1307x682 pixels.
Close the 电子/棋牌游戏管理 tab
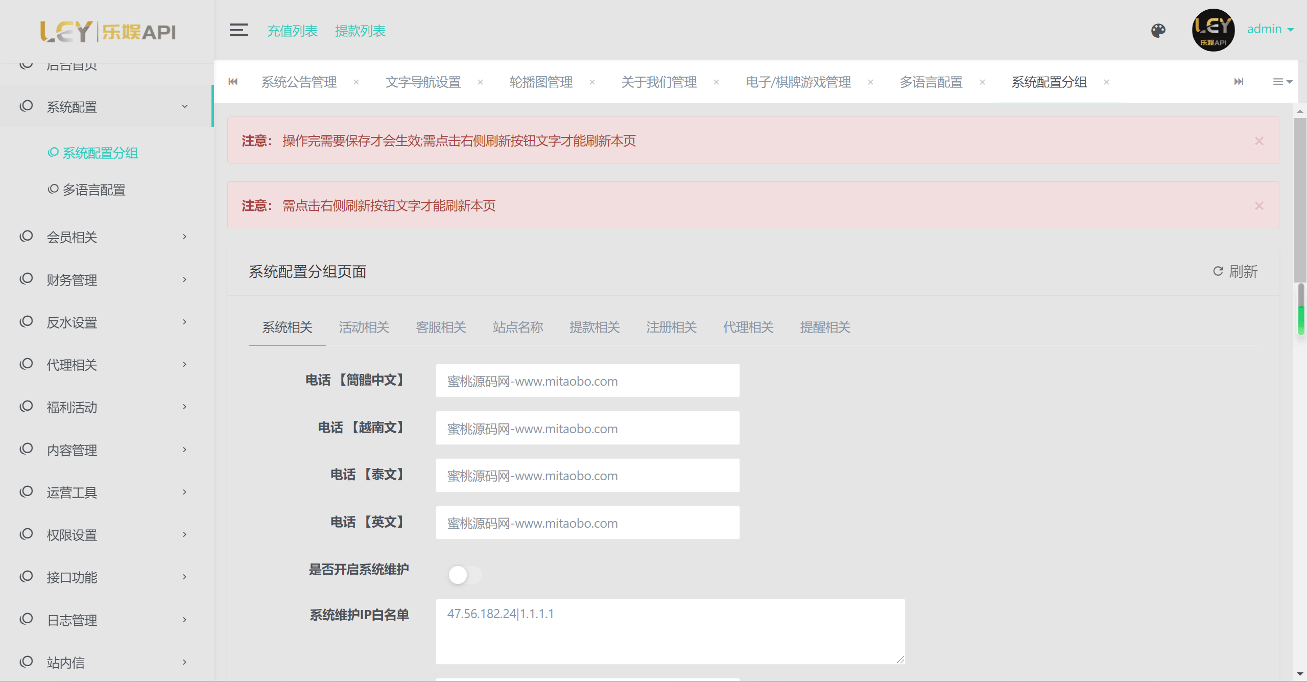870,82
